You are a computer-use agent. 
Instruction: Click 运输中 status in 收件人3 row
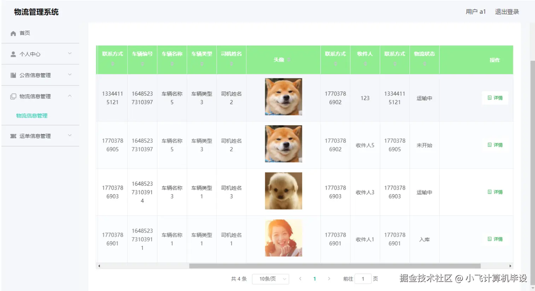(424, 192)
